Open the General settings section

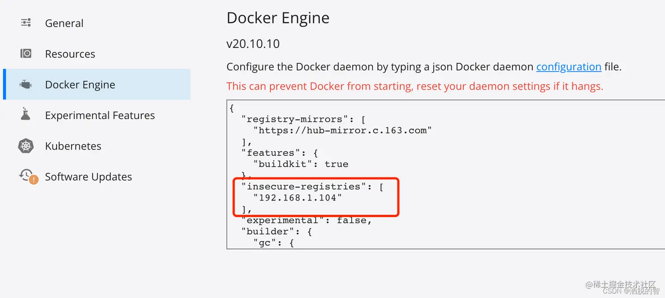tap(64, 23)
